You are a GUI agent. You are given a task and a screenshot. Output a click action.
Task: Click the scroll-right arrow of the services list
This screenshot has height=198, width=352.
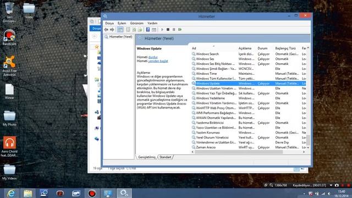[304, 152]
